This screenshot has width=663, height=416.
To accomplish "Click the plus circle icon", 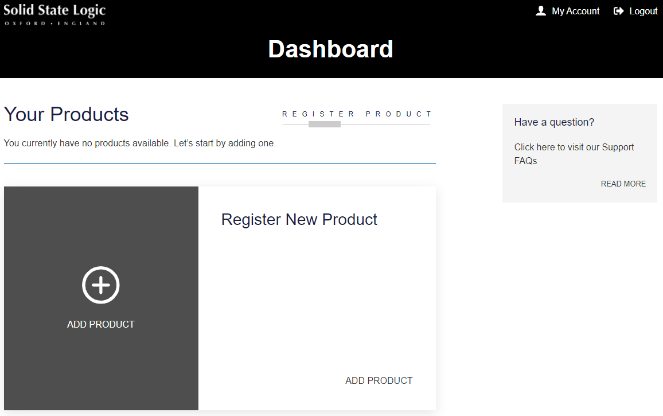I will click(x=101, y=285).
